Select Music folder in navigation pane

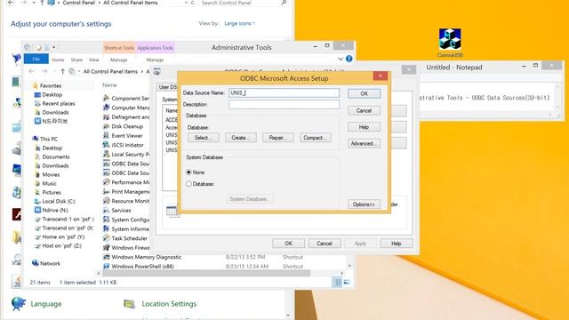[49, 184]
